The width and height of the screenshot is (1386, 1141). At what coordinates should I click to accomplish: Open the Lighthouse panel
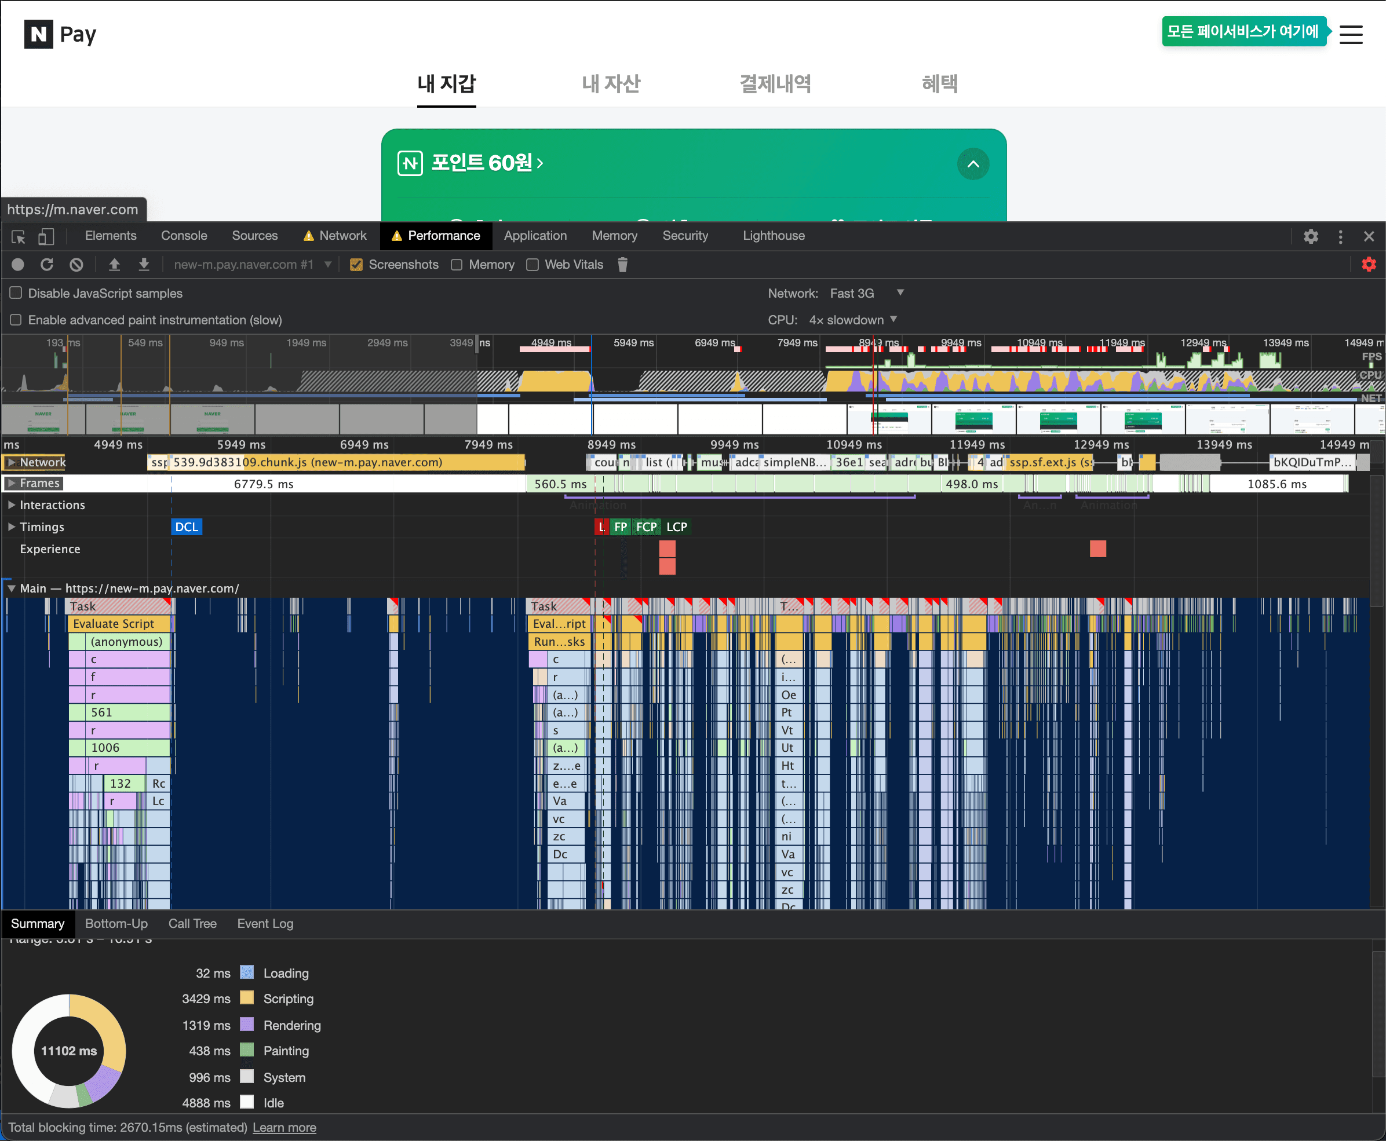click(x=773, y=235)
